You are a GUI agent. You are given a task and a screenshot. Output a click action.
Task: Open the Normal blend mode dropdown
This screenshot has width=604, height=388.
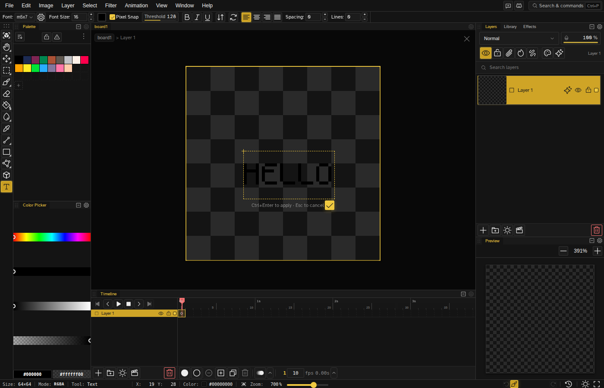(519, 38)
